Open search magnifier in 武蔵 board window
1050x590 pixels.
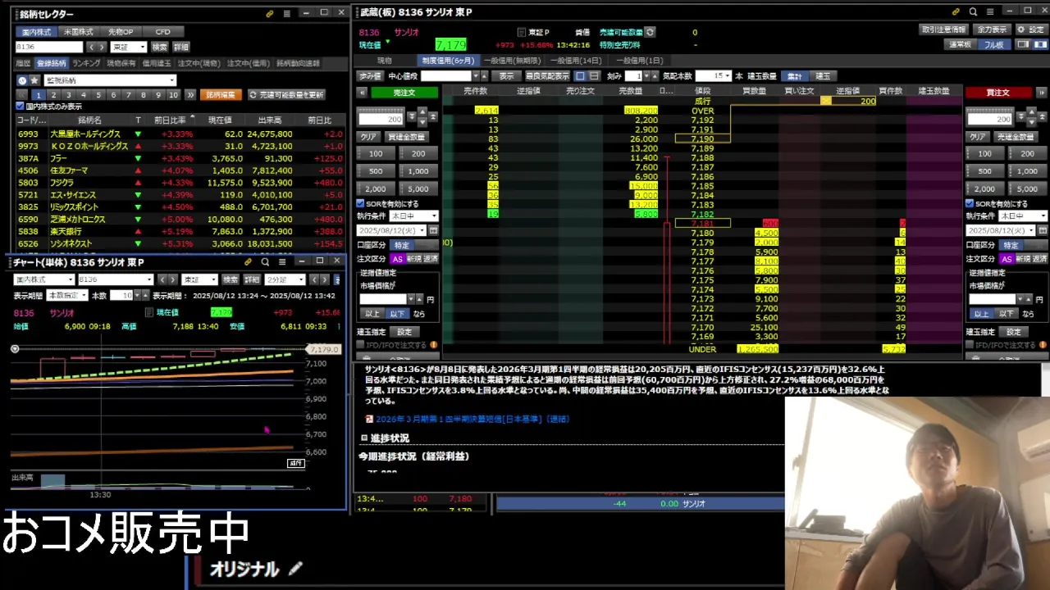pyautogui.click(x=973, y=11)
